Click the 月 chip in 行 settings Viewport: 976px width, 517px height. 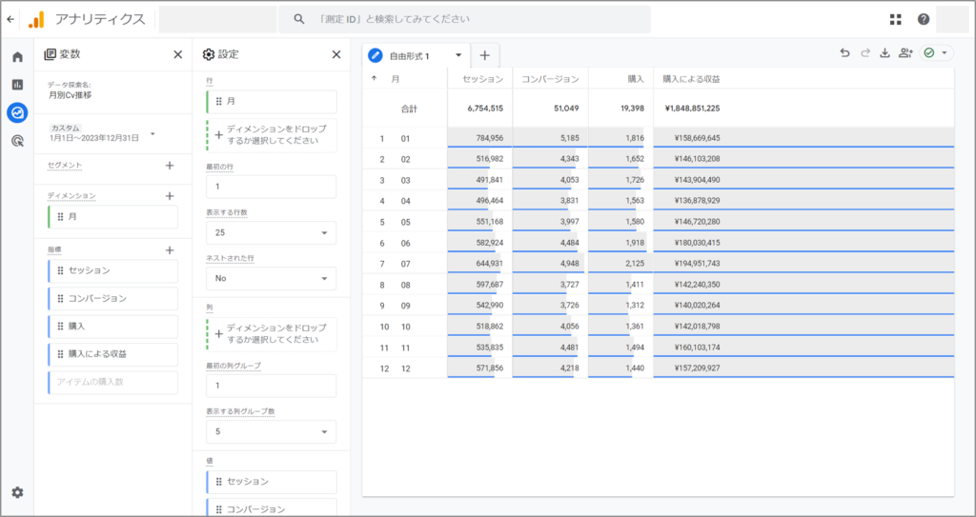click(271, 102)
